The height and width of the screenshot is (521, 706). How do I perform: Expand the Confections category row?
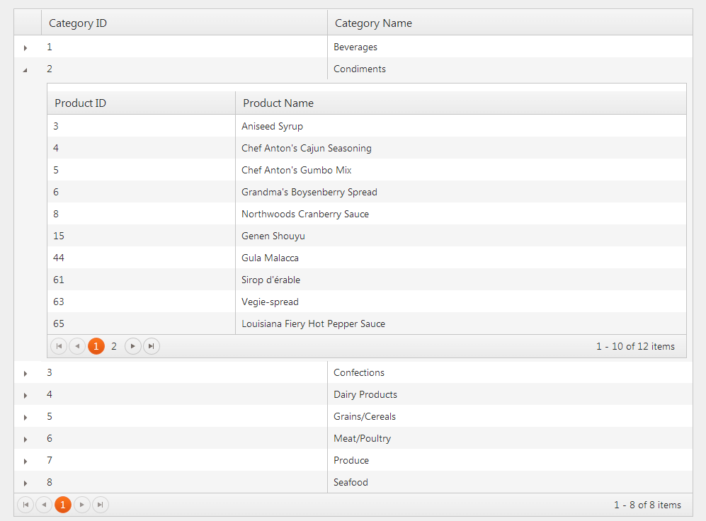click(x=25, y=372)
